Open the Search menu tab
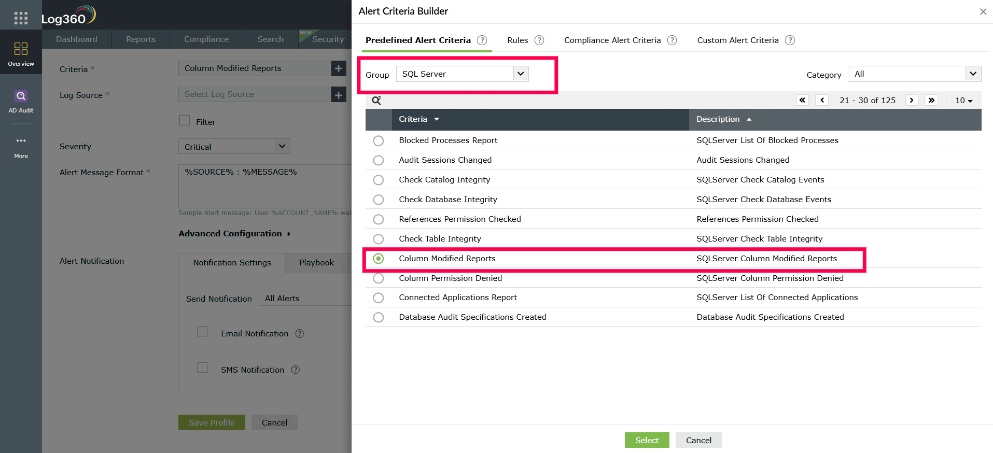 [x=271, y=39]
